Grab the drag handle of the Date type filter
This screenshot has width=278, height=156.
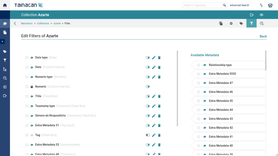(x=27, y=58)
